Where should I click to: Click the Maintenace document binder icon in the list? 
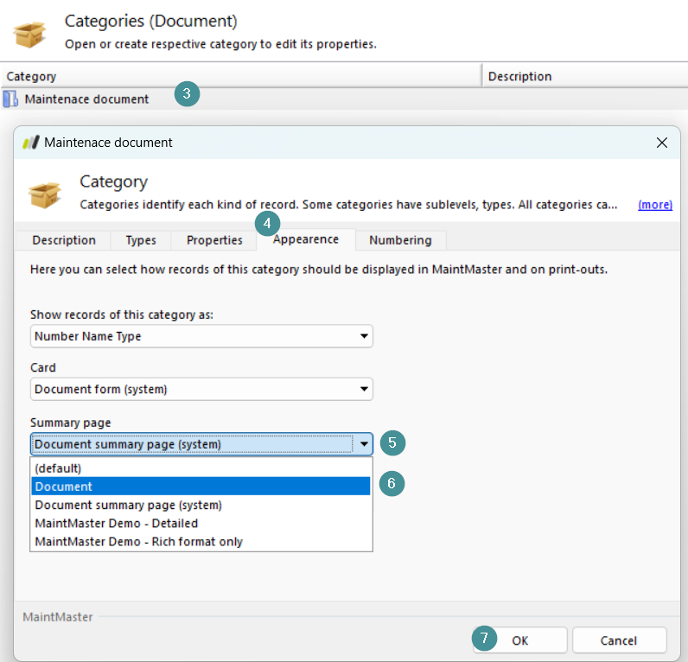pos(10,99)
